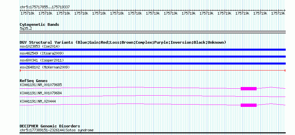Open the esv2648102 (McKernan2009) variant label
This screenshot has width=295, height=135.
[45, 67]
